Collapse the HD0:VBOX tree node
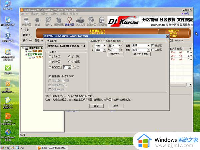Screen dimensions: 200x150 [23, 48]
